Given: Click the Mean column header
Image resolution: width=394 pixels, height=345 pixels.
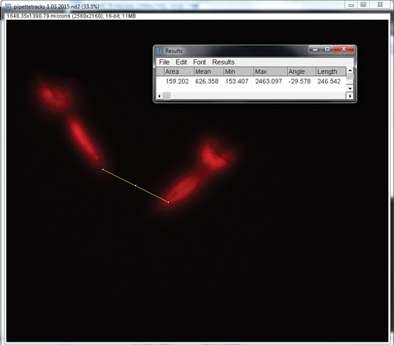Looking at the screenshot, I should click(209, 72).
